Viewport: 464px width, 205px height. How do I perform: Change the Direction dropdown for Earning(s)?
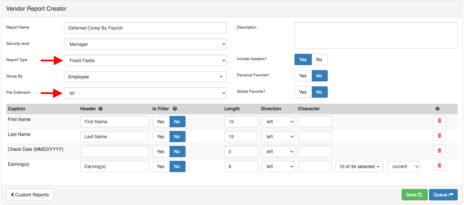(278, 166)
